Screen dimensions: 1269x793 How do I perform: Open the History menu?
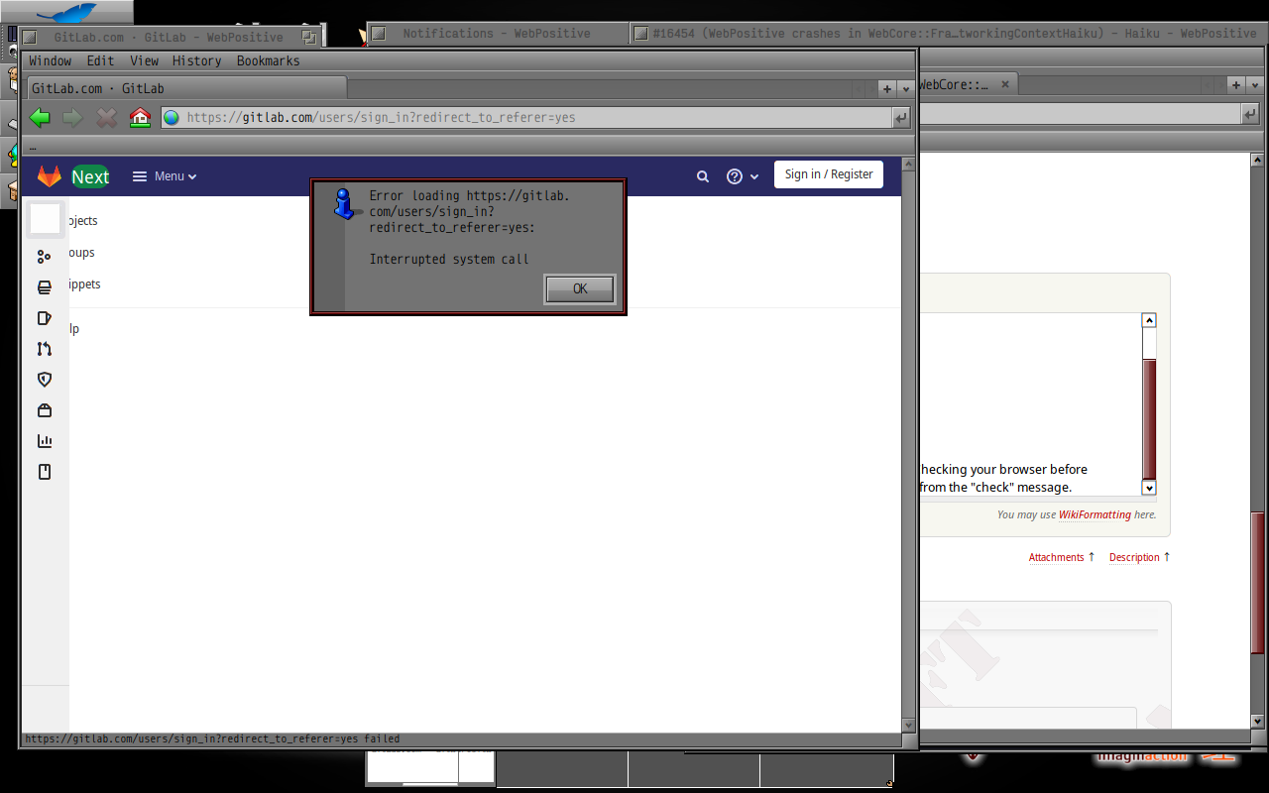point(197,60)
